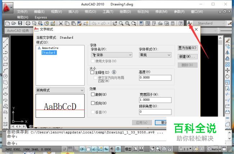
Task: Open the 标注(N) menu
Action: coord(143,12)
